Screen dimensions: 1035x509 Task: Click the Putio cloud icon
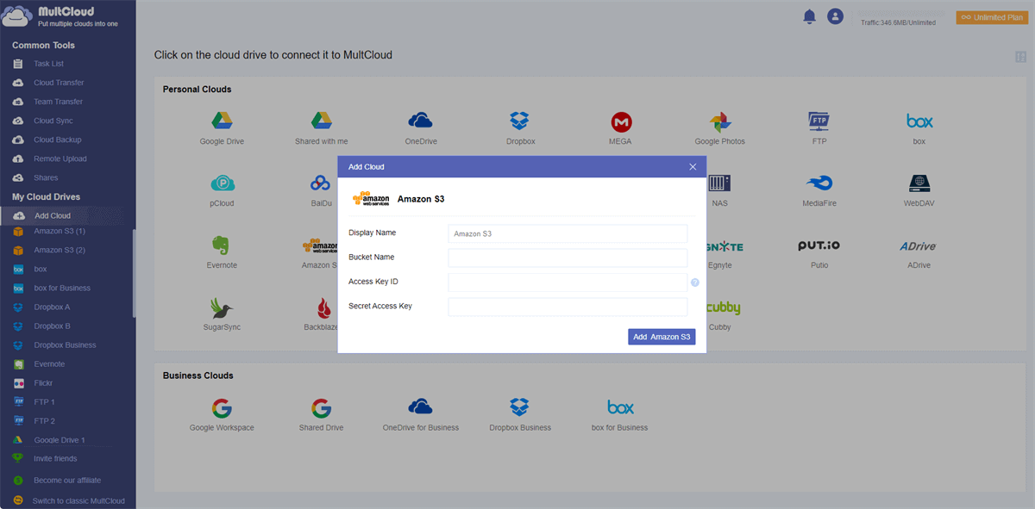point(819,246)
